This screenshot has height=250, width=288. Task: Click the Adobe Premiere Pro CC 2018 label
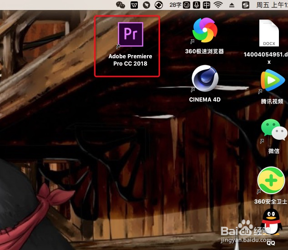(x=130, y=60)
